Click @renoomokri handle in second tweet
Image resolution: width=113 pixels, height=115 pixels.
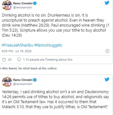pos(22,84)
